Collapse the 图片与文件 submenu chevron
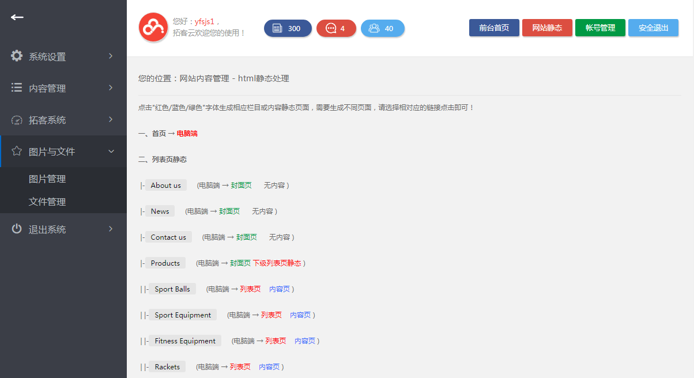This screenshot has height=378, width=694. pos(111,151)
